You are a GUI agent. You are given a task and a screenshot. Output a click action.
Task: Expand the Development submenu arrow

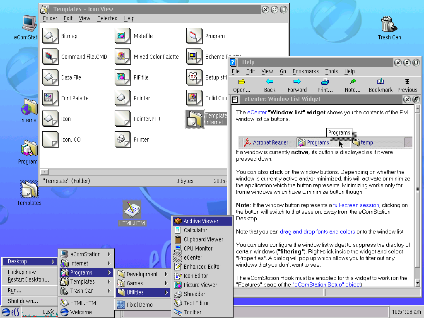(x=166, y=274)
